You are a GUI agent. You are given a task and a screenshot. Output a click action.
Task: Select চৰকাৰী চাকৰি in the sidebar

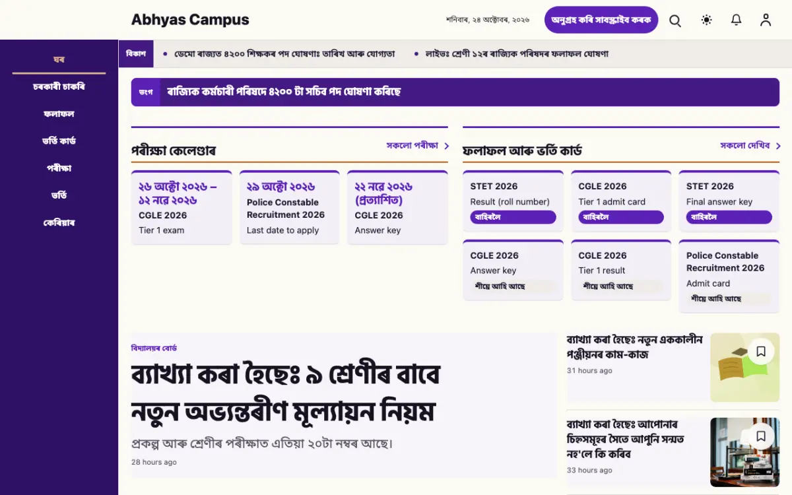pos(59,86)
